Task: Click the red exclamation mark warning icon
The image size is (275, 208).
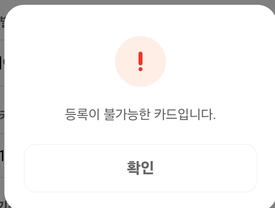Action: tap(140, 61)
